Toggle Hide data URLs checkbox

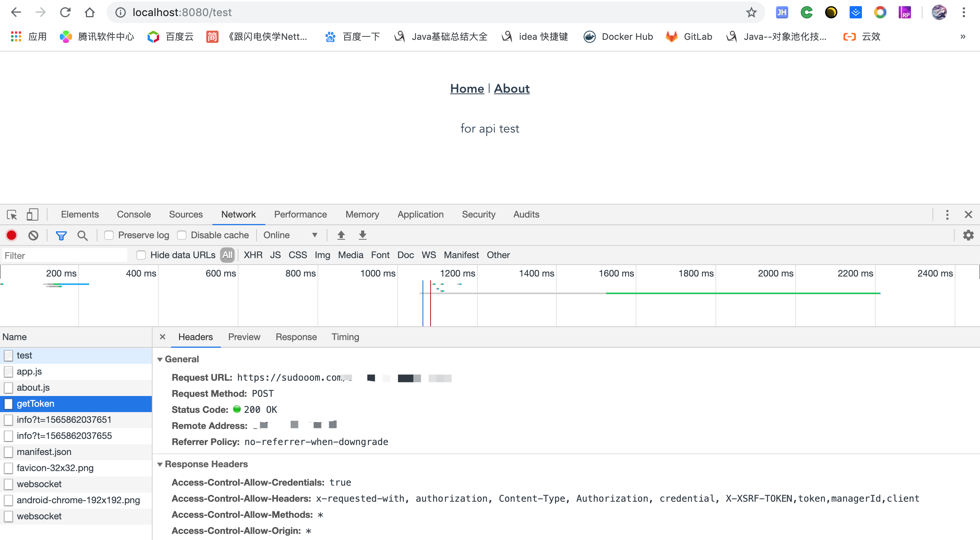(141, 255)
